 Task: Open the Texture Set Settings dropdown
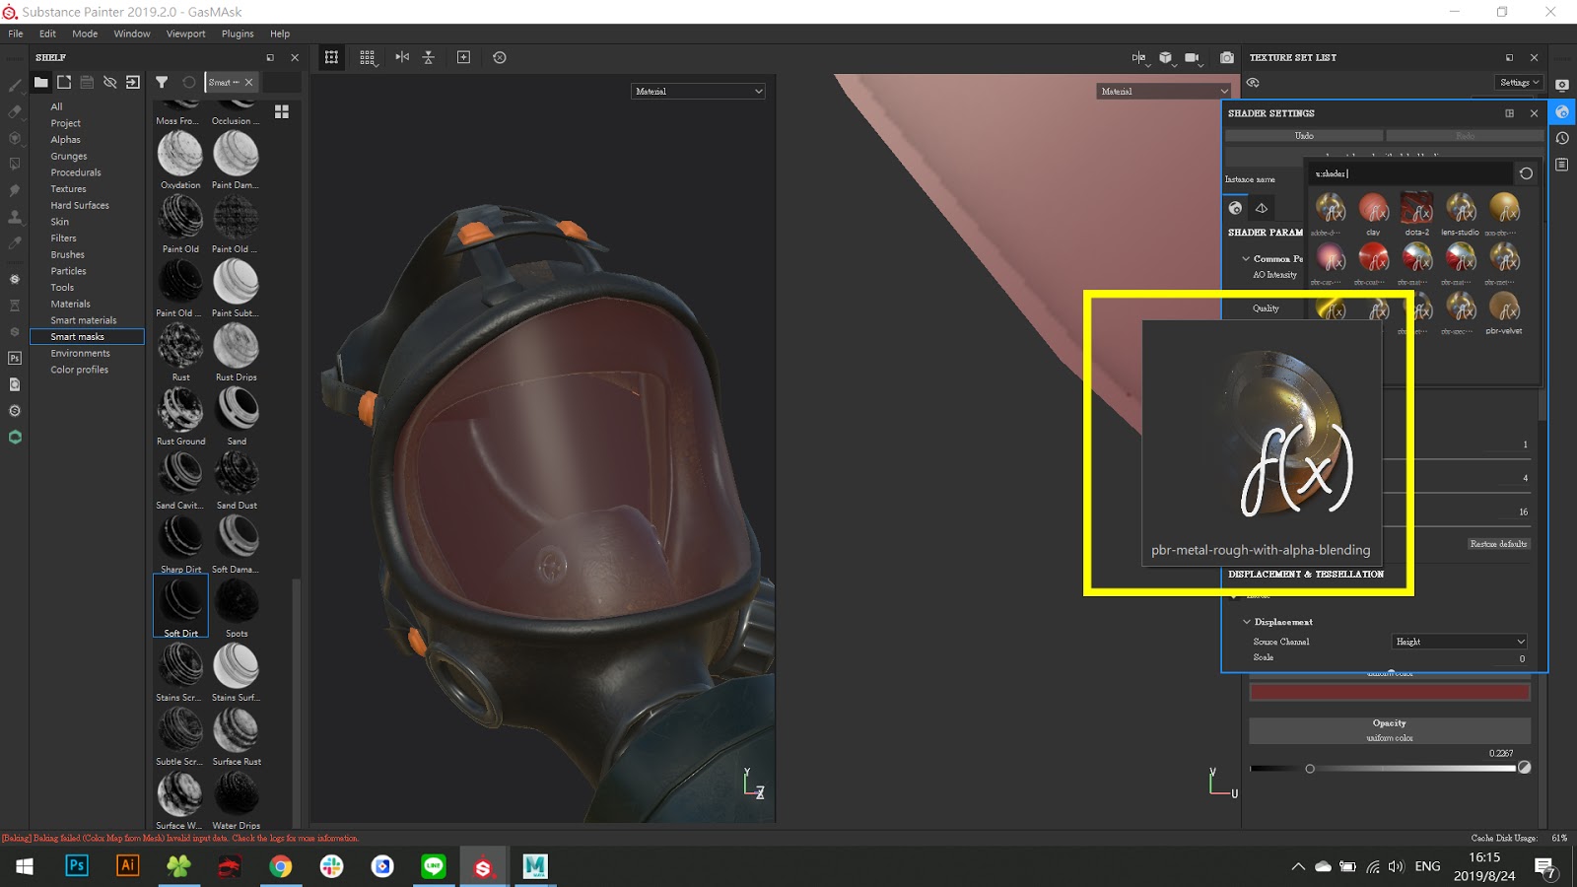pyautogui.click(x=1519, y=83)
